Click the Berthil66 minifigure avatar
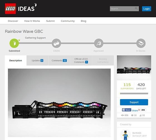 point(125,135)
